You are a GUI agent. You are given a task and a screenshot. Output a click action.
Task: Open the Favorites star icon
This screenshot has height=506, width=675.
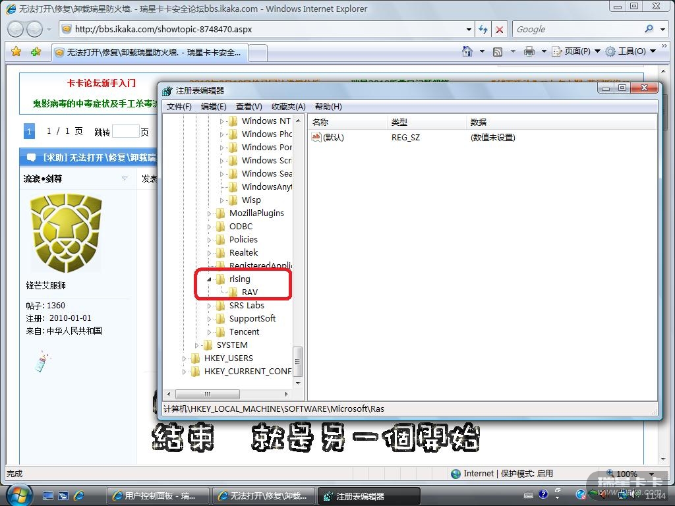(x=16, y=51)
